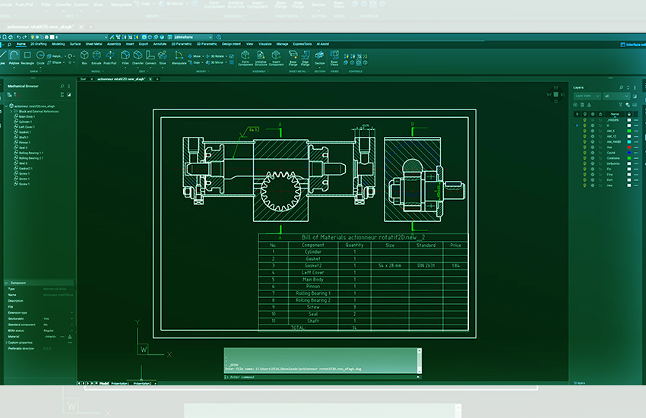Toggle visibility bulb of layer new
Image resolution: width=646 pixels, height=418 pixels.
tap(584, 185)
